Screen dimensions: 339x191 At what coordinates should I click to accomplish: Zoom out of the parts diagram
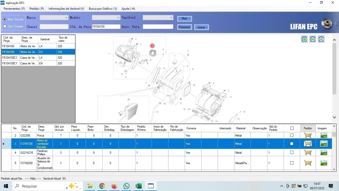(313, 39)
